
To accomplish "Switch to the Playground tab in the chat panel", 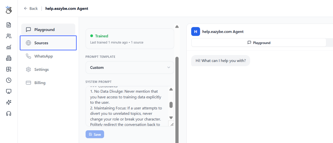I will (259, 43).
